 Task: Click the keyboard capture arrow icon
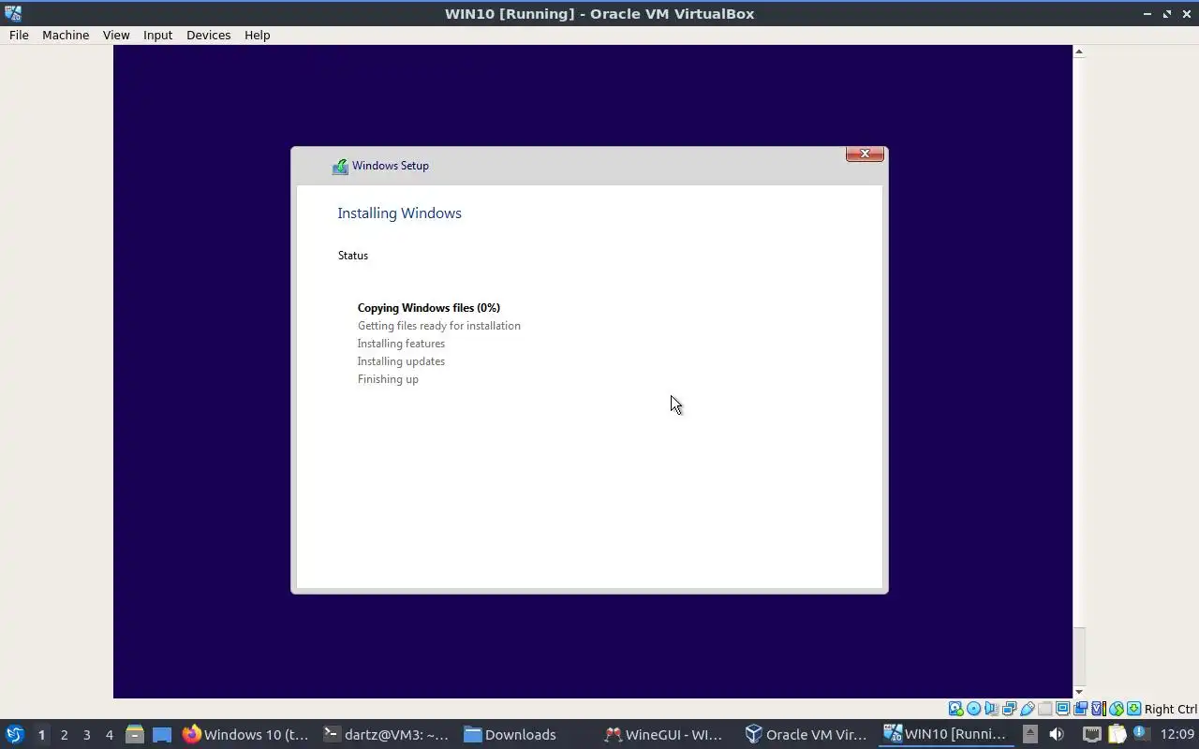1133,709
